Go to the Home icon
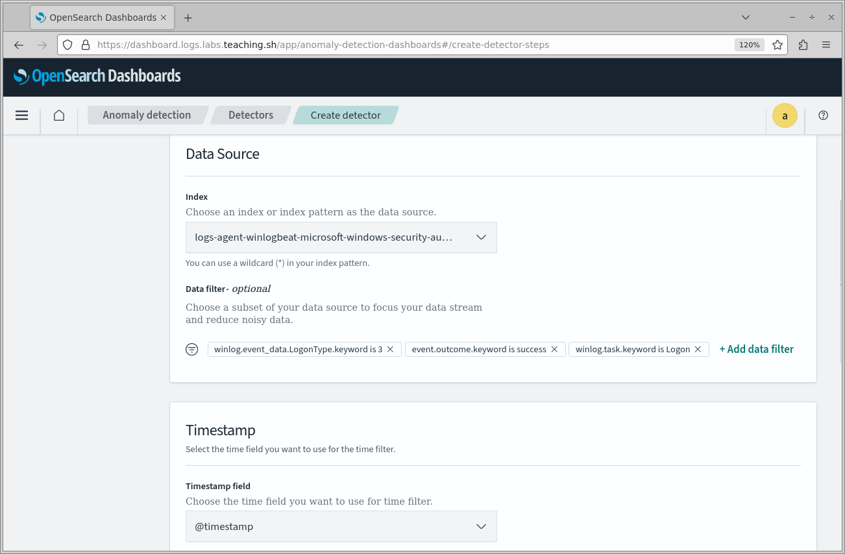The width and height of the screenshot is (845, 554). 59,115
